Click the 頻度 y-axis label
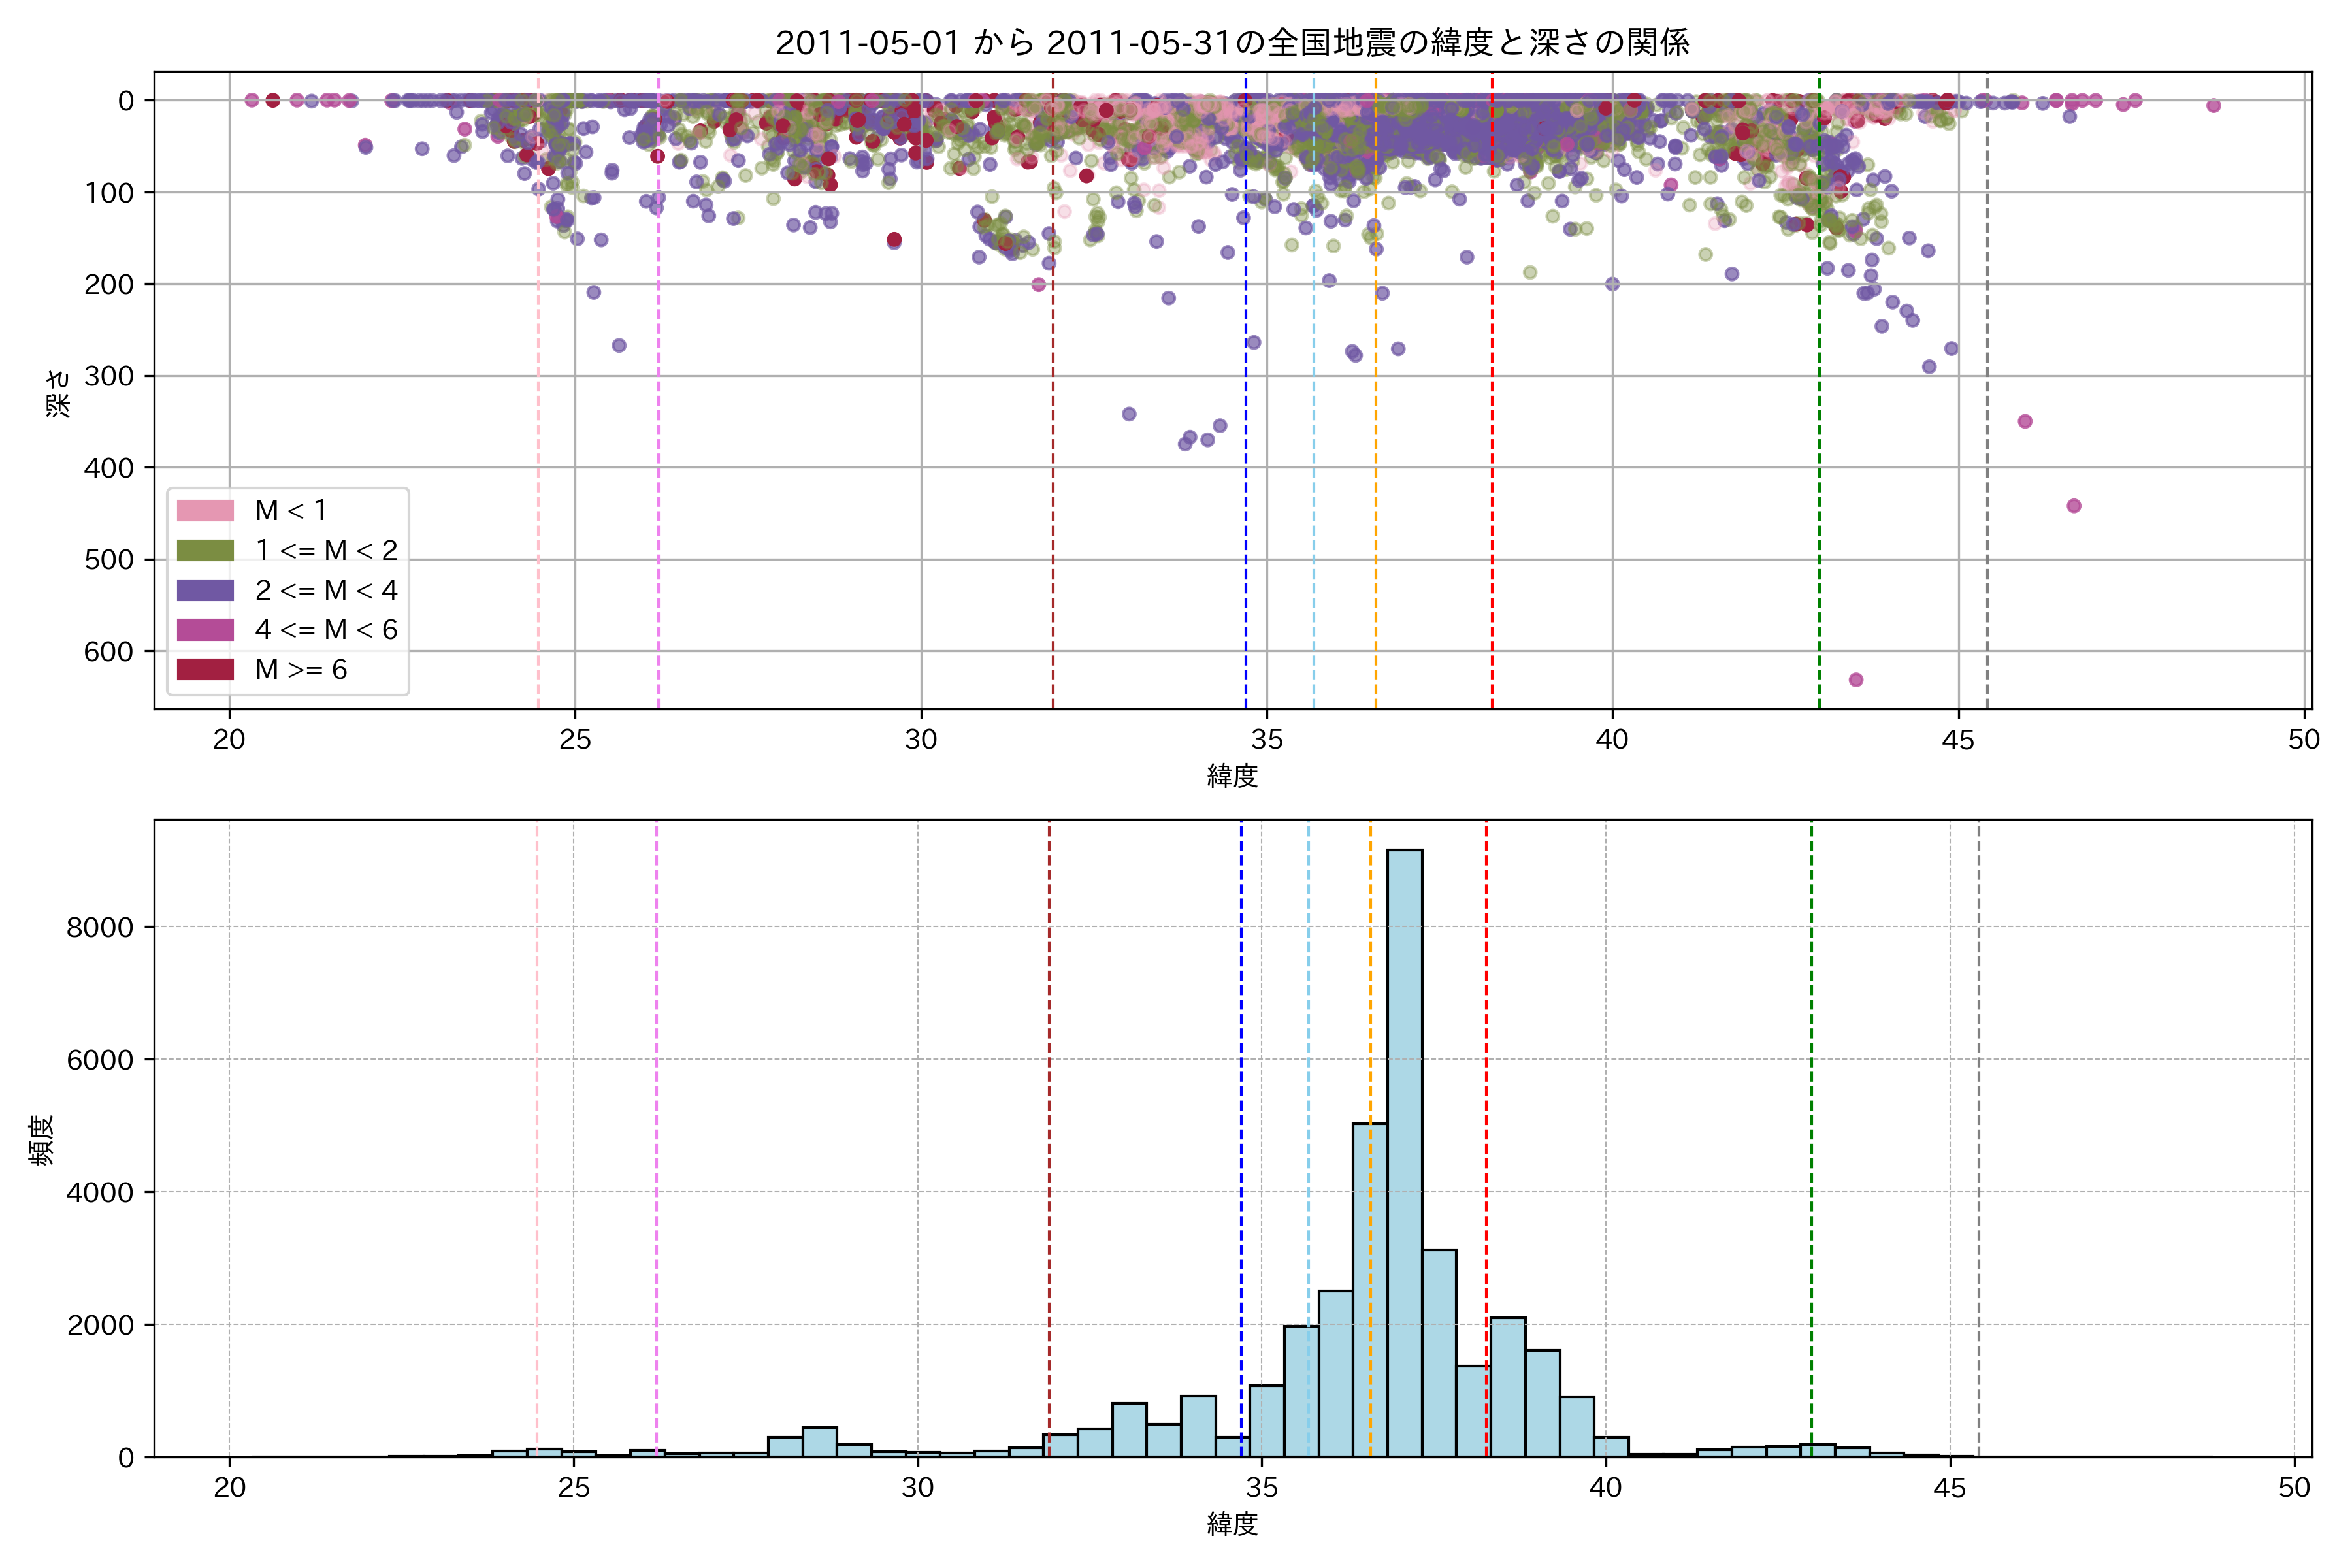 42,1140
